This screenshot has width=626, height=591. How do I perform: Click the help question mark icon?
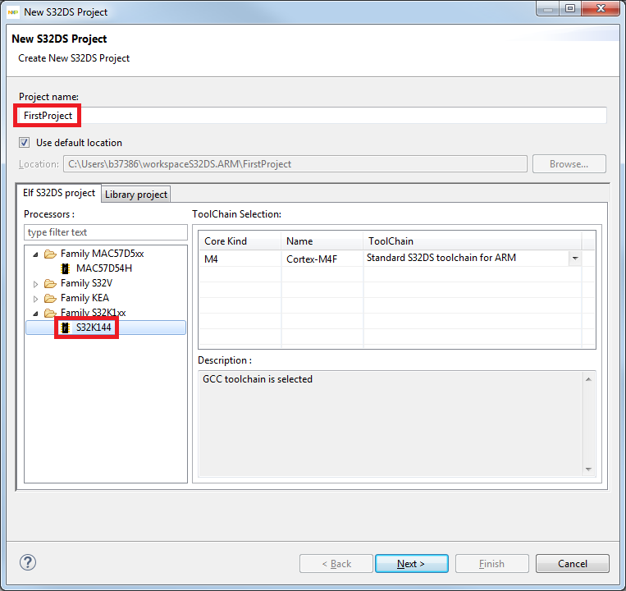(x=28, y=562)
